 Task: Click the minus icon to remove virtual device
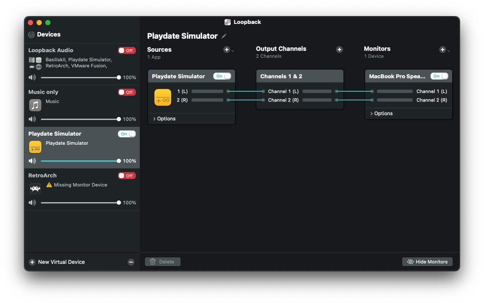[x=131, y=262]
